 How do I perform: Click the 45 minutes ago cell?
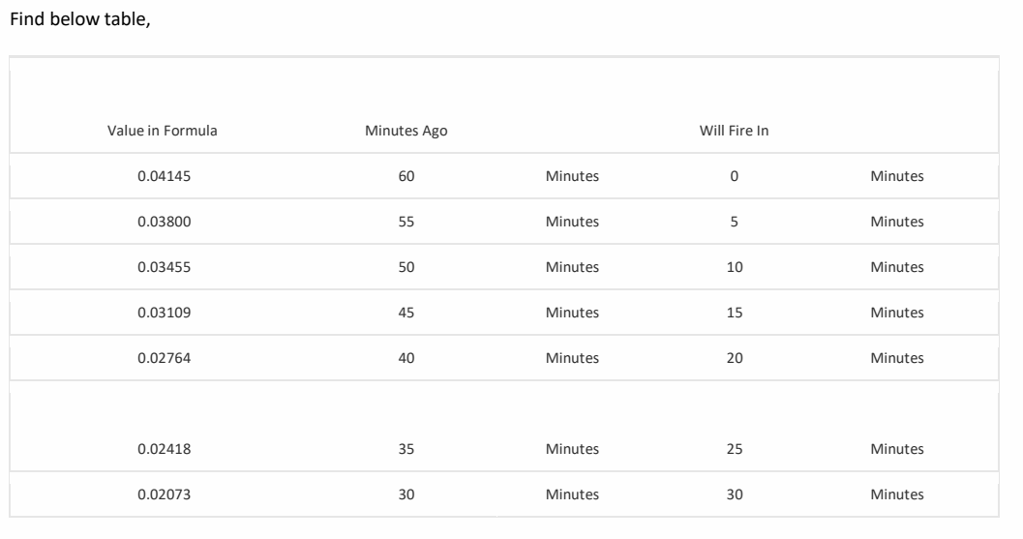406,313
